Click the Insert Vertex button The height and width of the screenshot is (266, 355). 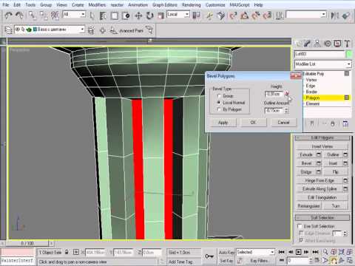click(x=322, y=146)
